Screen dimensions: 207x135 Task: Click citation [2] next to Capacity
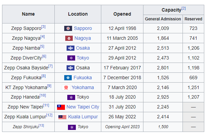click(x=184, y=9)
